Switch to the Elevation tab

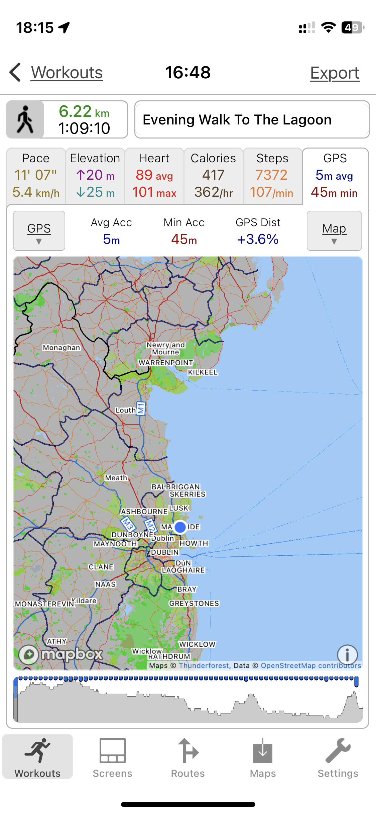pyautogui.click(x=95, y=176)
